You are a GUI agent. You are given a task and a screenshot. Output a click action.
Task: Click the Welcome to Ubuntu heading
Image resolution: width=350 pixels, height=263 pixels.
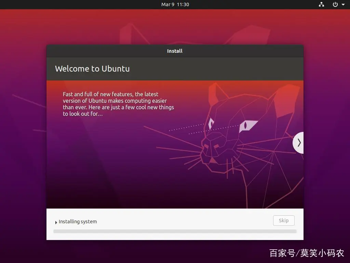92,68
